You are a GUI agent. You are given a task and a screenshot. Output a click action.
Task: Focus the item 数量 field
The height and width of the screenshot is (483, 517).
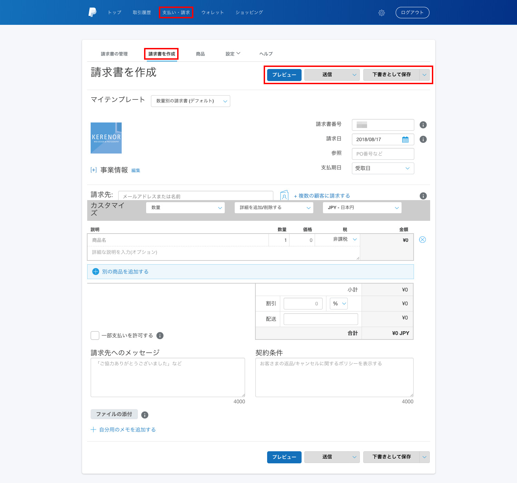click(x=279, y=240)
